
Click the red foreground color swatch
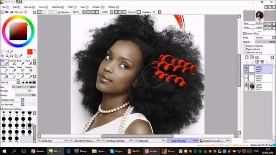[30, 52]
